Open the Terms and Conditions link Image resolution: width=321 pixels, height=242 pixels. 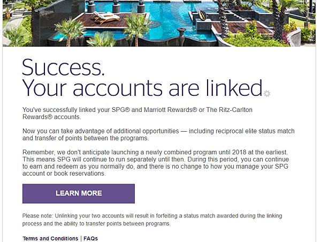pyautogui.click(x=50, y=238)
